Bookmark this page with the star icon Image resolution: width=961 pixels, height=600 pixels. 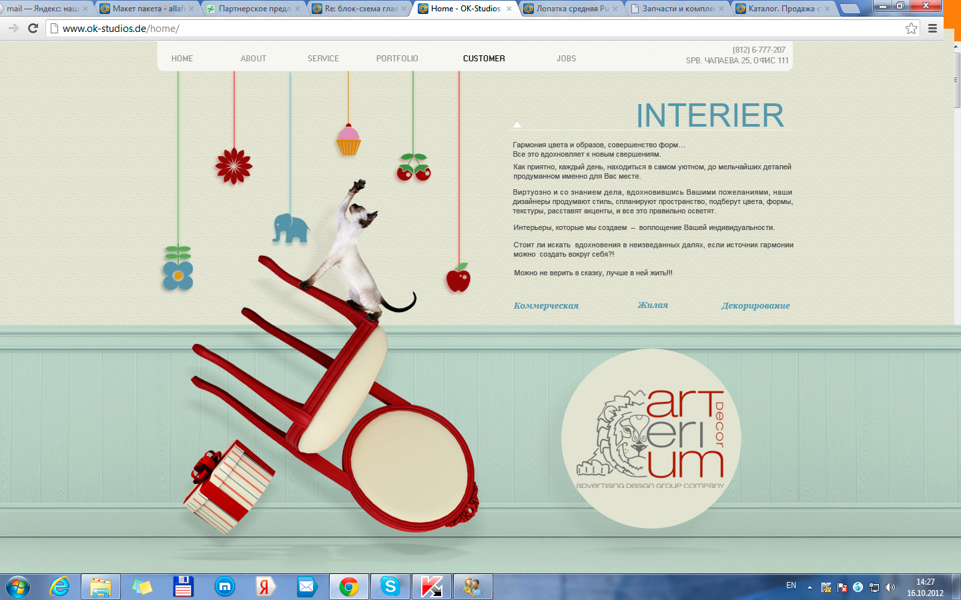coord(911,29)
